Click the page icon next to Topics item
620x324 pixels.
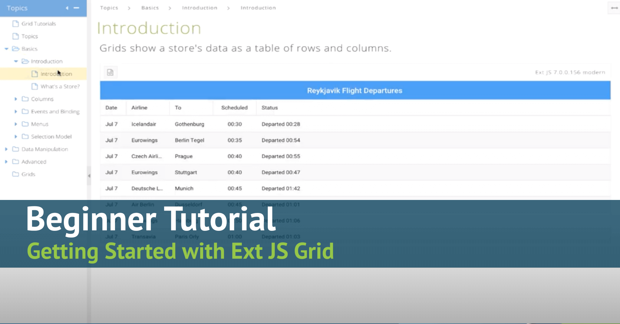pos(15,36)
